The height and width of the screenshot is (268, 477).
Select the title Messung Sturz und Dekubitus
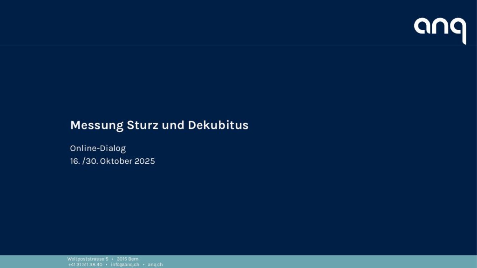click(159, 125)
